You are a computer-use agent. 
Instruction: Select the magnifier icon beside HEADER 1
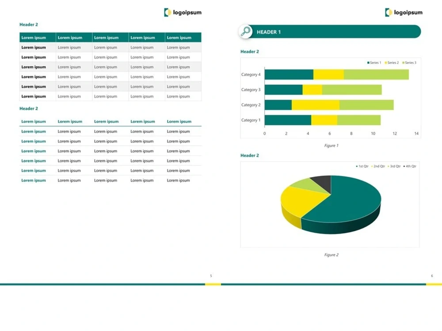pyautogui.click(x=245, y=31)
